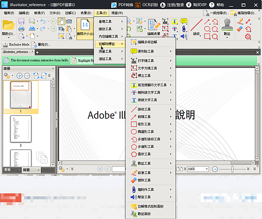262x219 pixels.
Task: Select the Highlight Text tool in toolbar
Action: tap(174, 21)
